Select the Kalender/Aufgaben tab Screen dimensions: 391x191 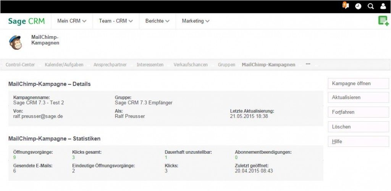pos(64,65)
